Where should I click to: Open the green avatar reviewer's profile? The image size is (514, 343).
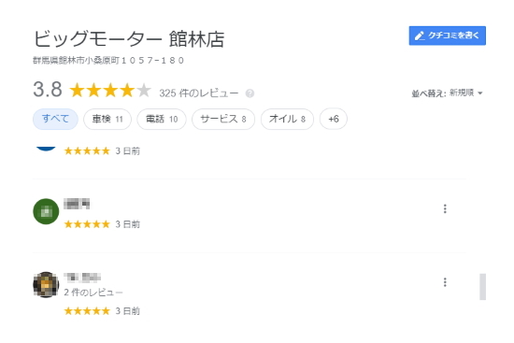[x=46, y=211]
